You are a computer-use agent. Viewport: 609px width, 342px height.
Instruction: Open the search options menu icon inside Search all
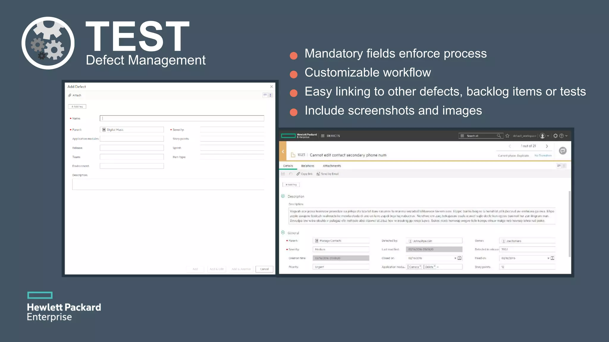(462, 136)
